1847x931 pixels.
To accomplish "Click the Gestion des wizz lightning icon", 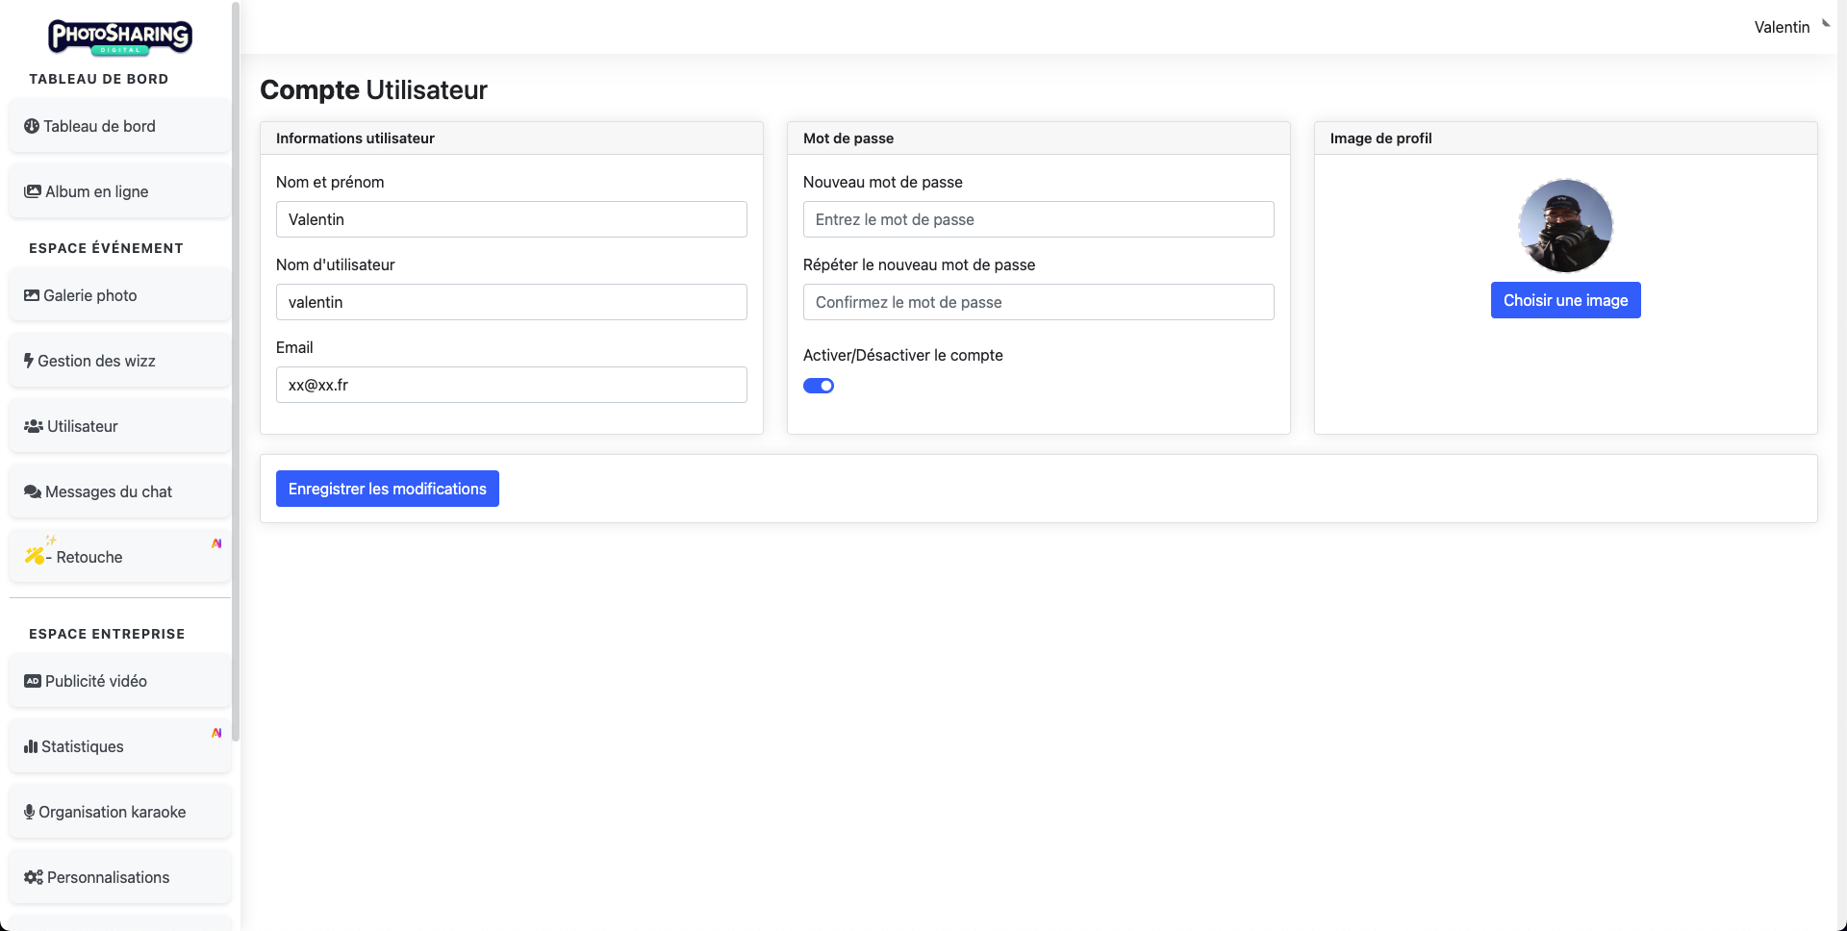I will (29, 361).
